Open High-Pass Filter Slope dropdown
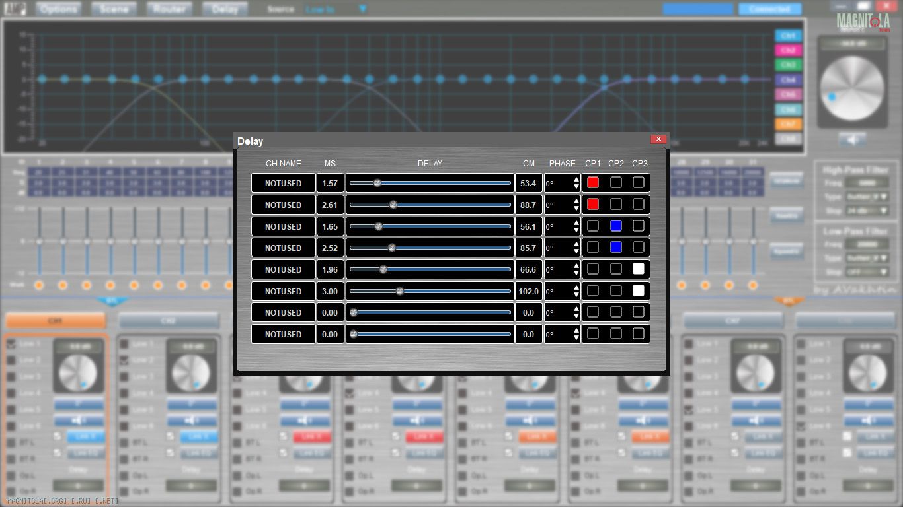Image resolution: width=903 pixels, height=507 pixels. (x=866, y=211)
